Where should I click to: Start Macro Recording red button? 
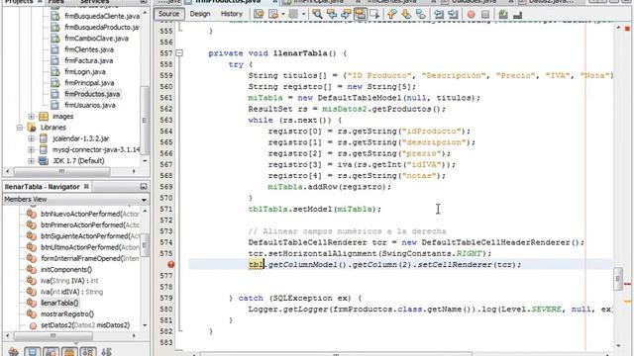[472, 15]
